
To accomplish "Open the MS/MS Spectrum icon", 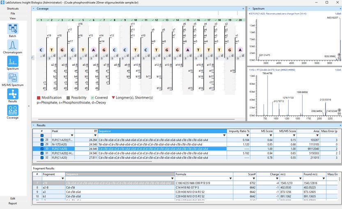I will point(12,78).
